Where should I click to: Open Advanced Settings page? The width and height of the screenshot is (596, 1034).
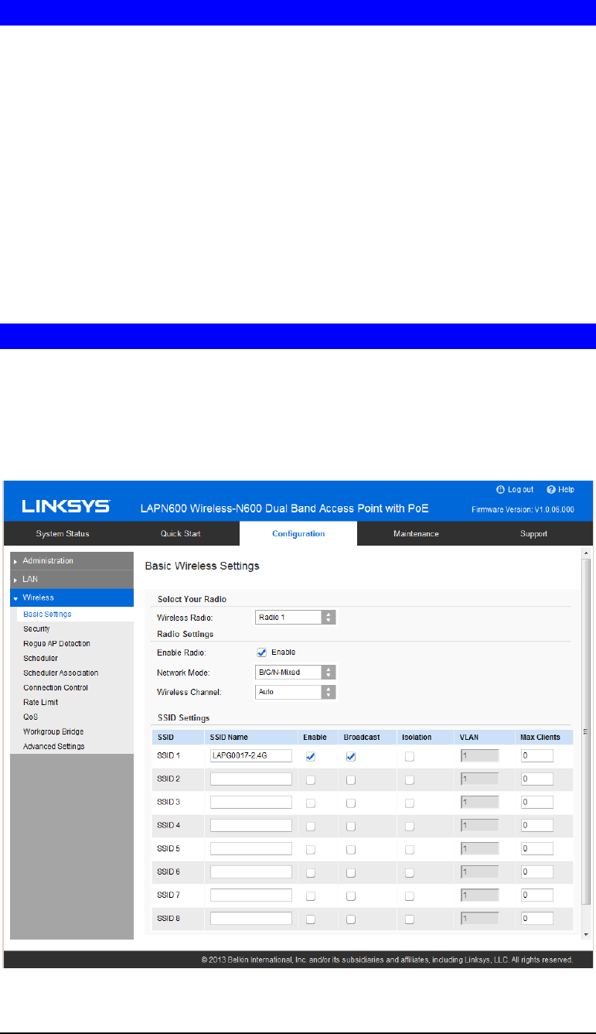click(x=54, y=746)
